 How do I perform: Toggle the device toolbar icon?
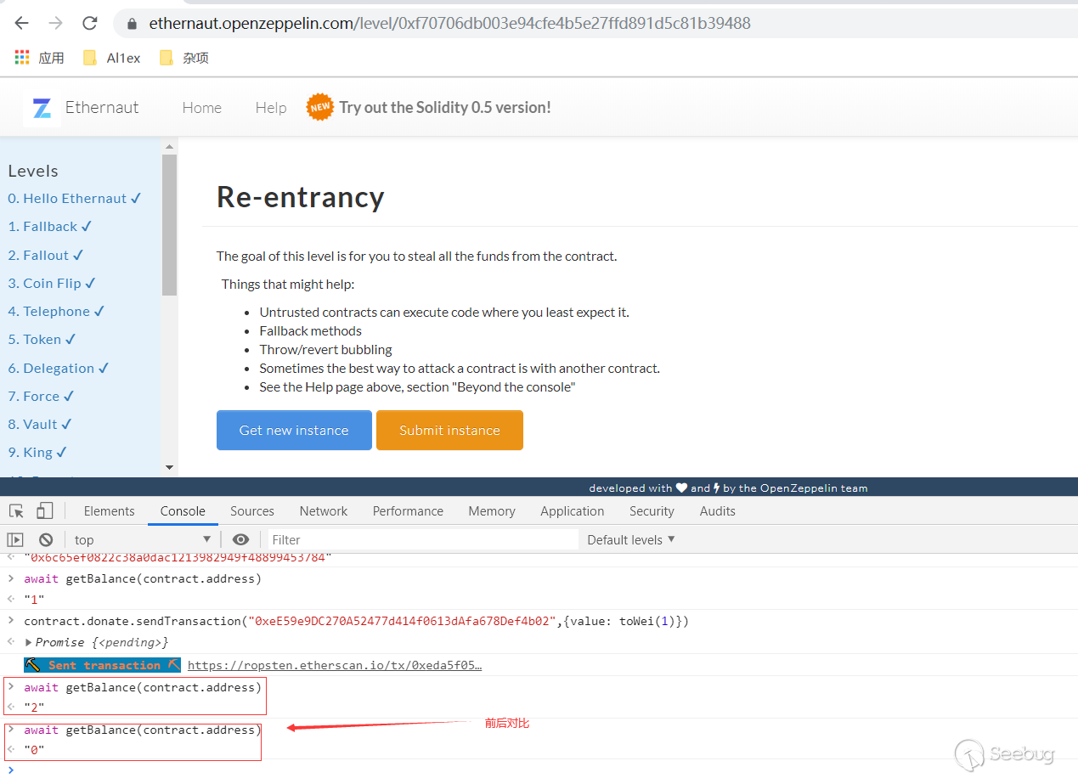point(44,510)
